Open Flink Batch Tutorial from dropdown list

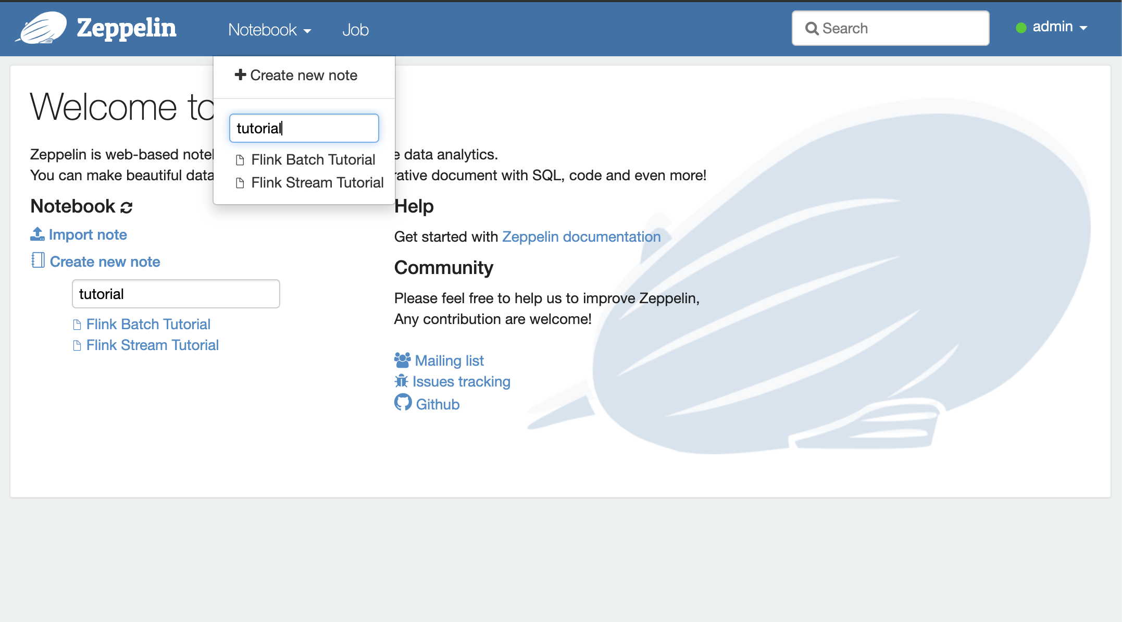coord(313,159)
